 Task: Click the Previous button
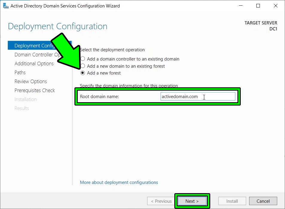[161, 201]
